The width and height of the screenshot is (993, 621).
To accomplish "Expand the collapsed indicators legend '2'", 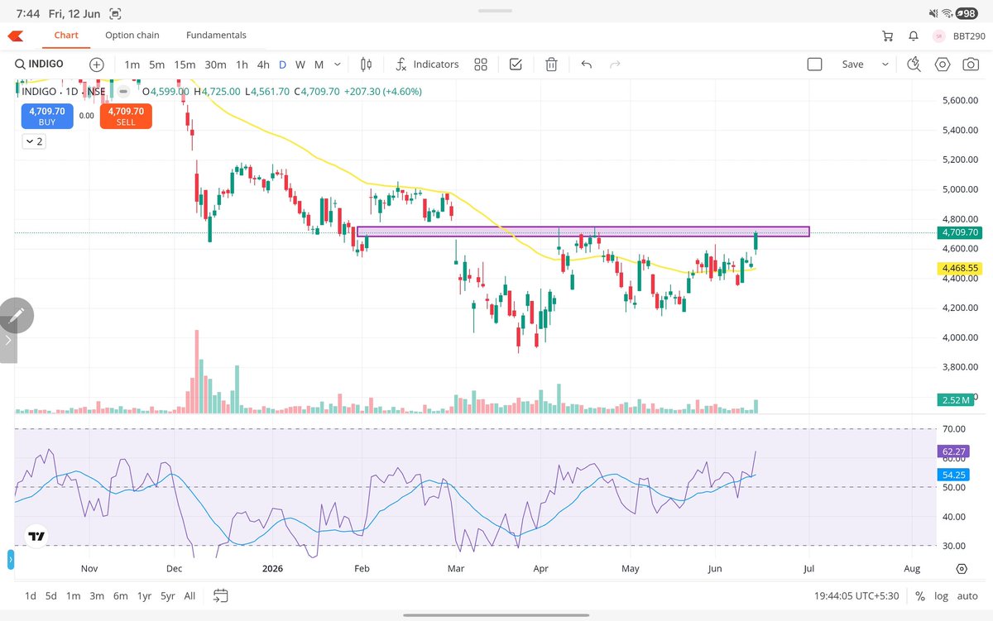I will click(34, 141).
